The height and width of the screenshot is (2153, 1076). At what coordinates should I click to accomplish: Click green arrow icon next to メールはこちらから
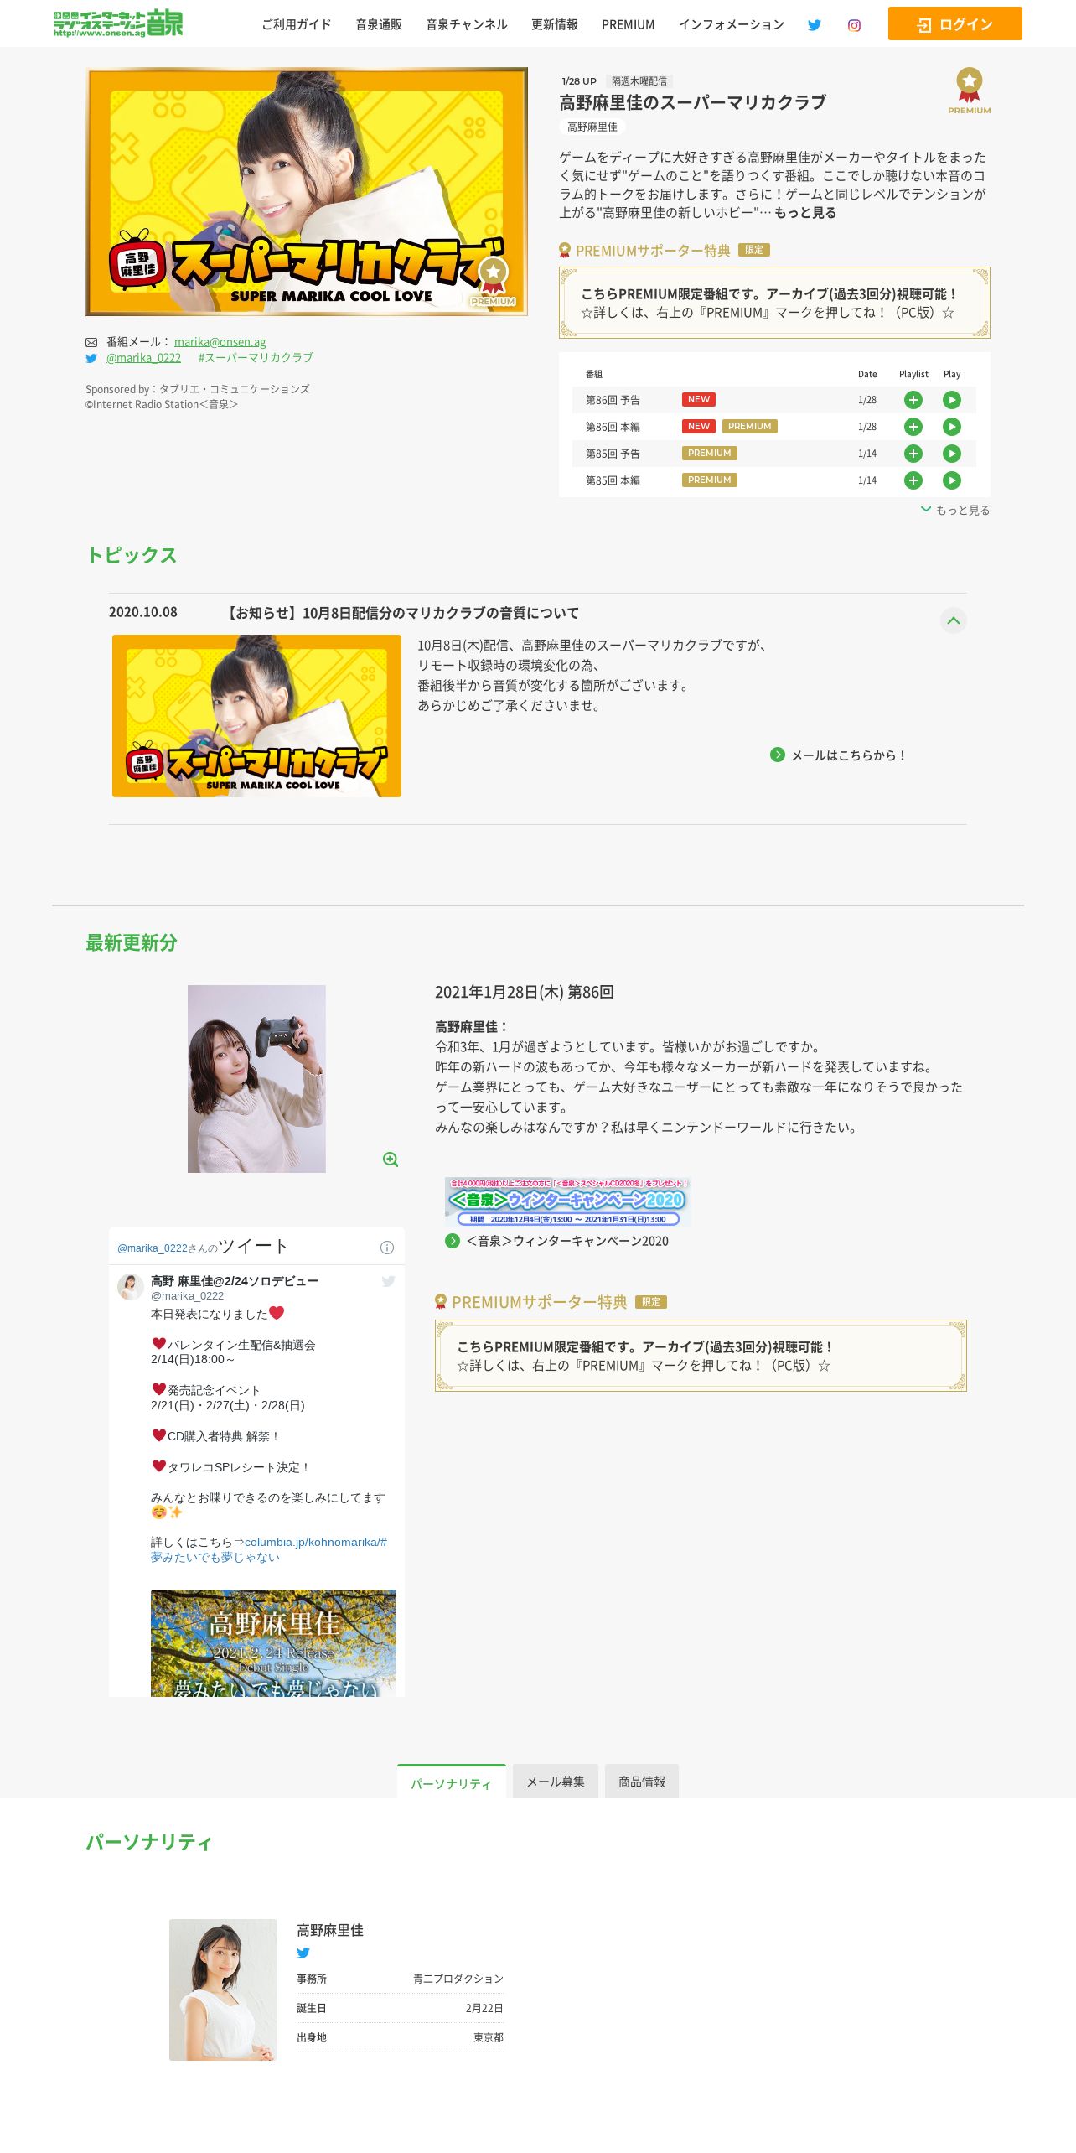coord(778,755)
